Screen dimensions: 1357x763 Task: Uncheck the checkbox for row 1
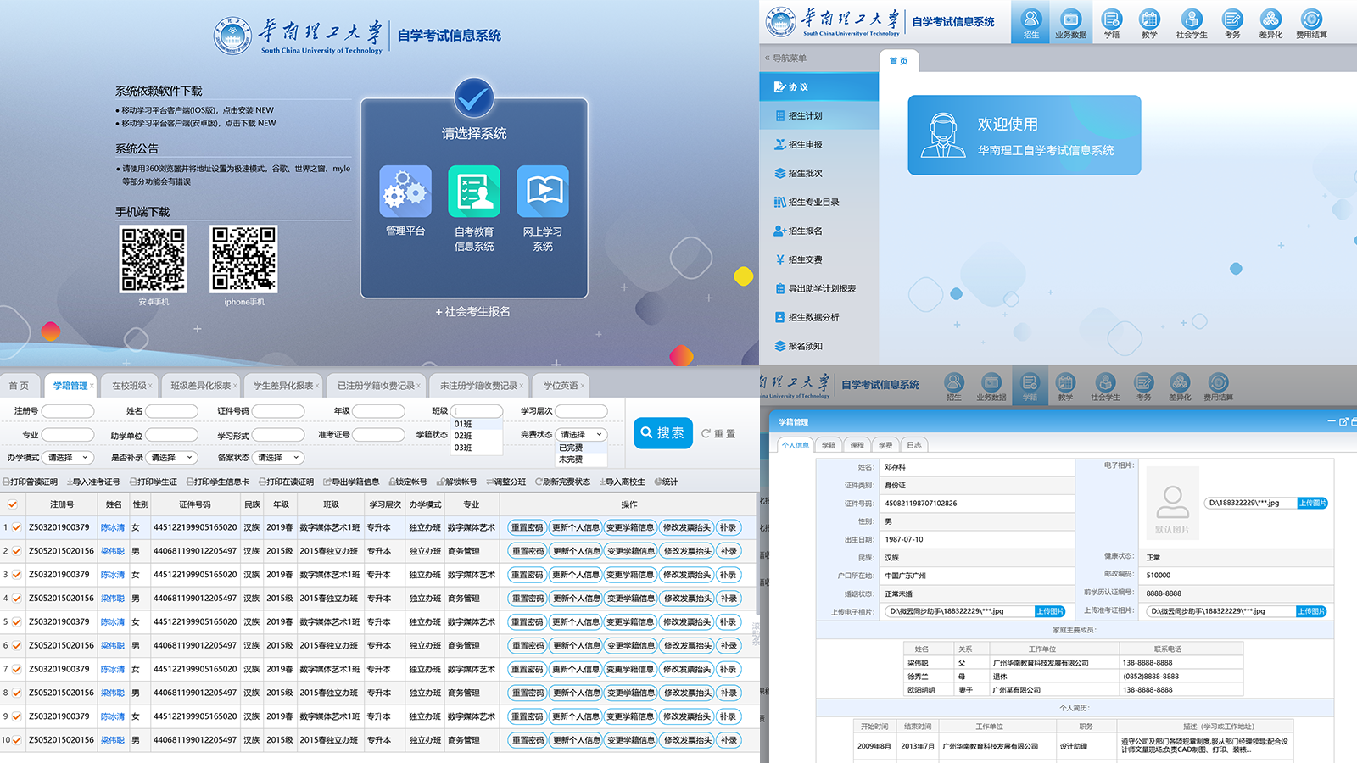(17, 527)
